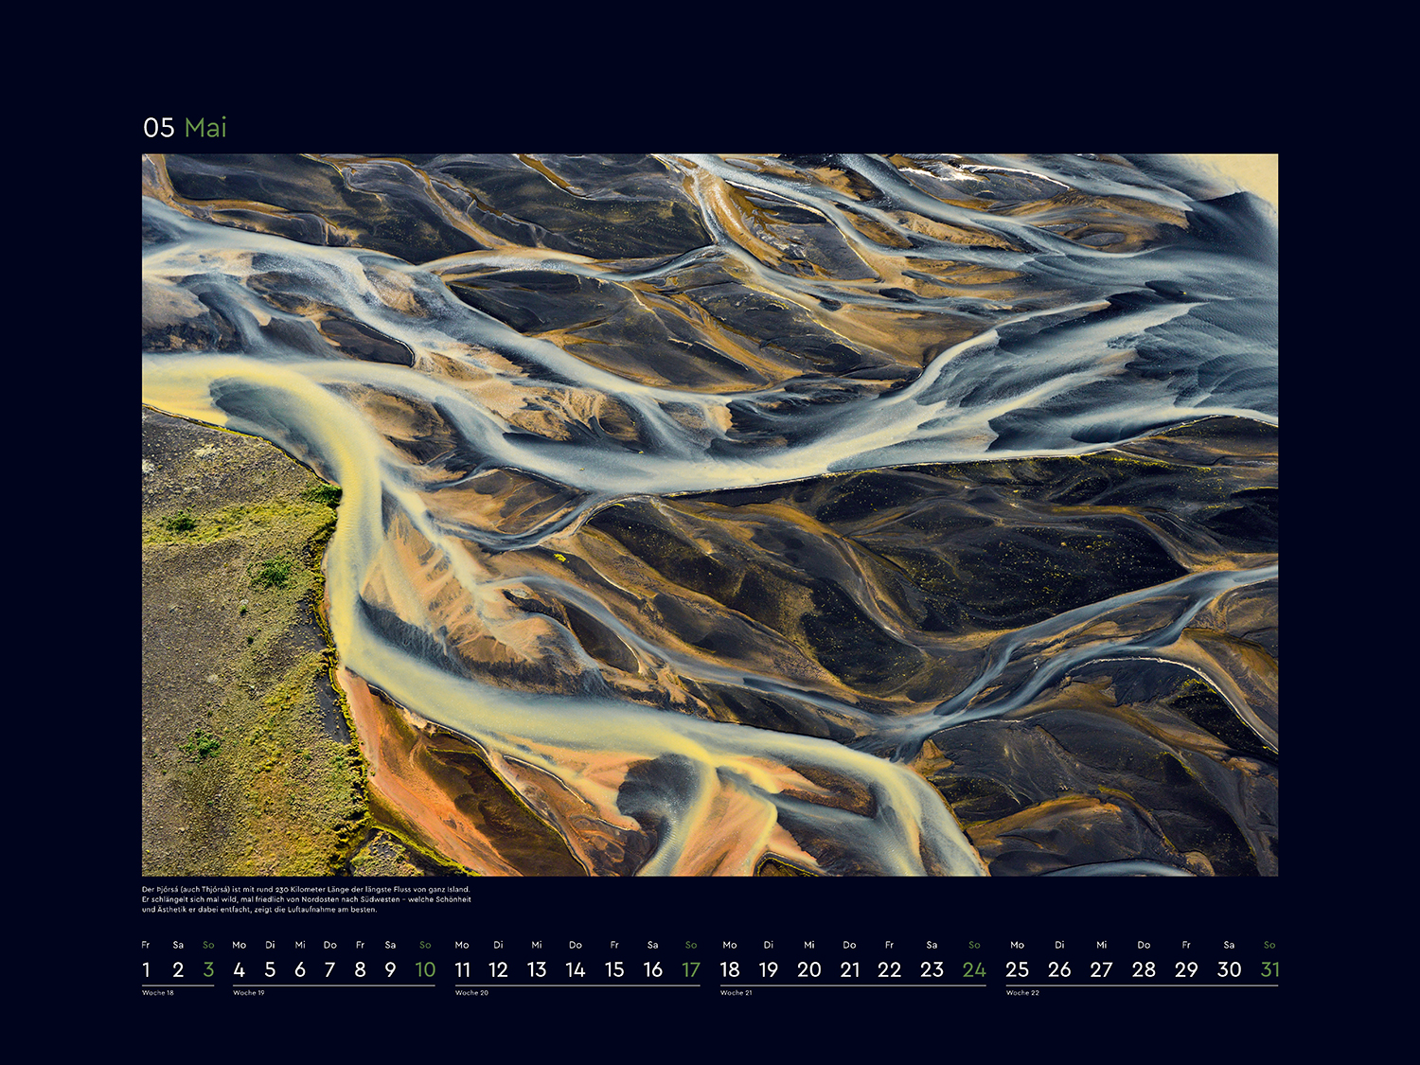Click the final date, Sunday 31
This screenshot has width=1420, height=1065.
click(x=1269, y=969)
